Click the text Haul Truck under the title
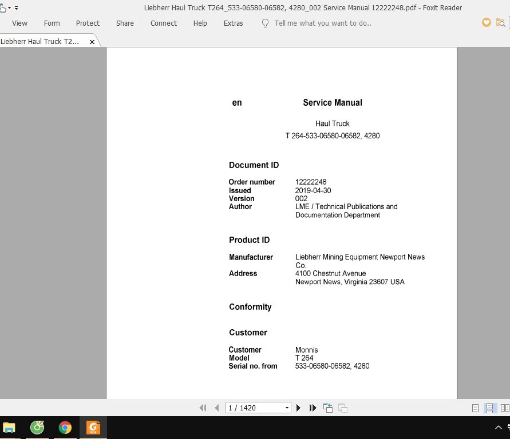Viewport: 510px width, 439px height. [333, 123]
